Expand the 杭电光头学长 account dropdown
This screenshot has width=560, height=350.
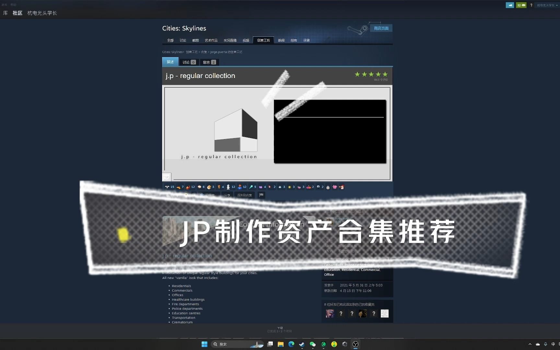547,5
